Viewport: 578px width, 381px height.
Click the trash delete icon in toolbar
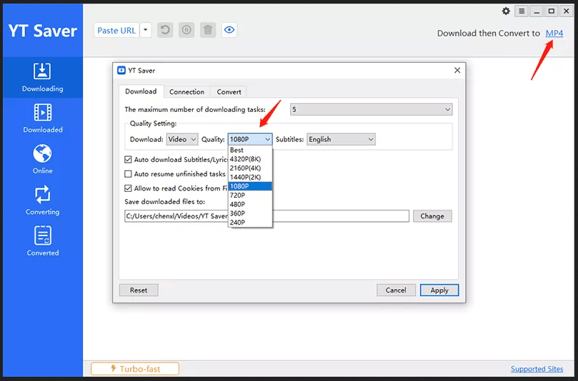pos(208,30)
